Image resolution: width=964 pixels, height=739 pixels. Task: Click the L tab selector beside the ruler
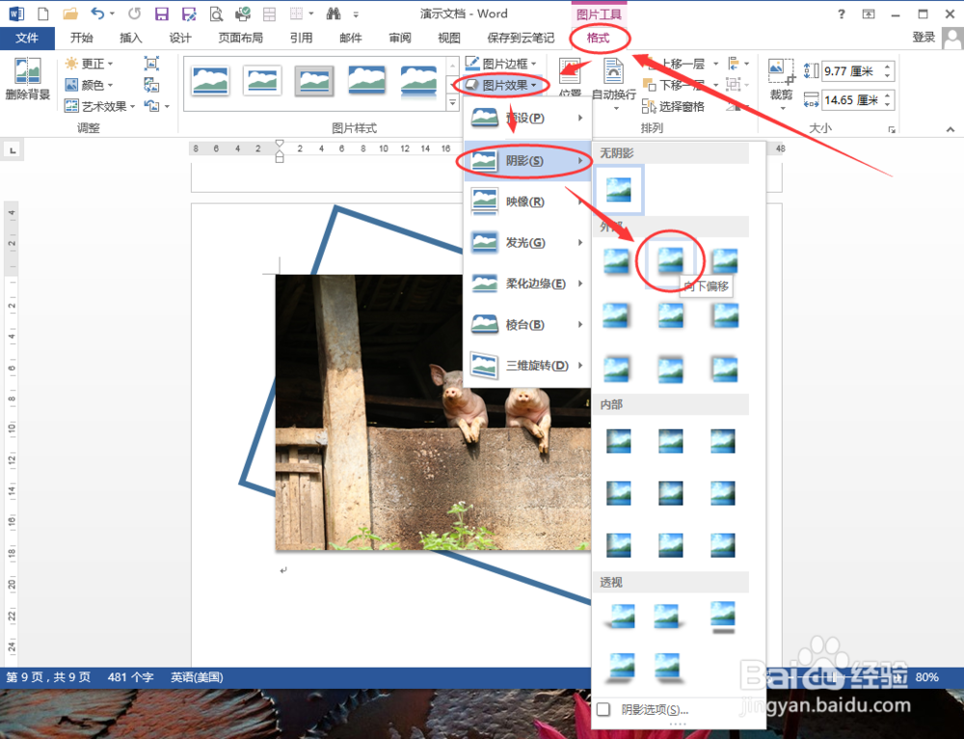click(13, 150)
